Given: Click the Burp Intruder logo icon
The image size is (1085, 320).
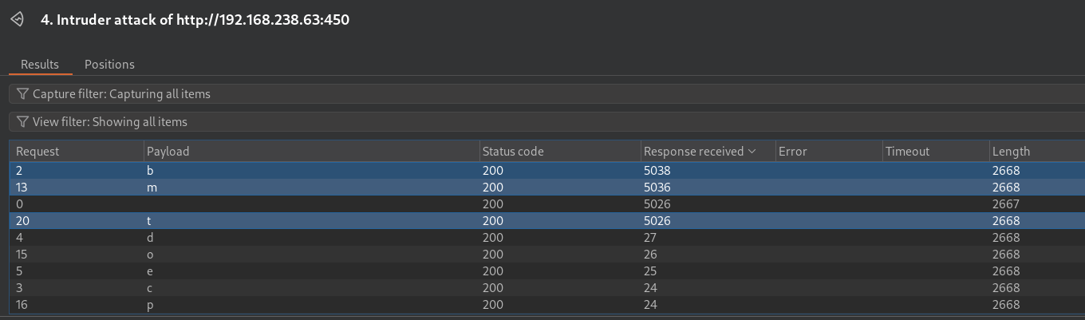Looking at the screenshot, I should (18, 19).
